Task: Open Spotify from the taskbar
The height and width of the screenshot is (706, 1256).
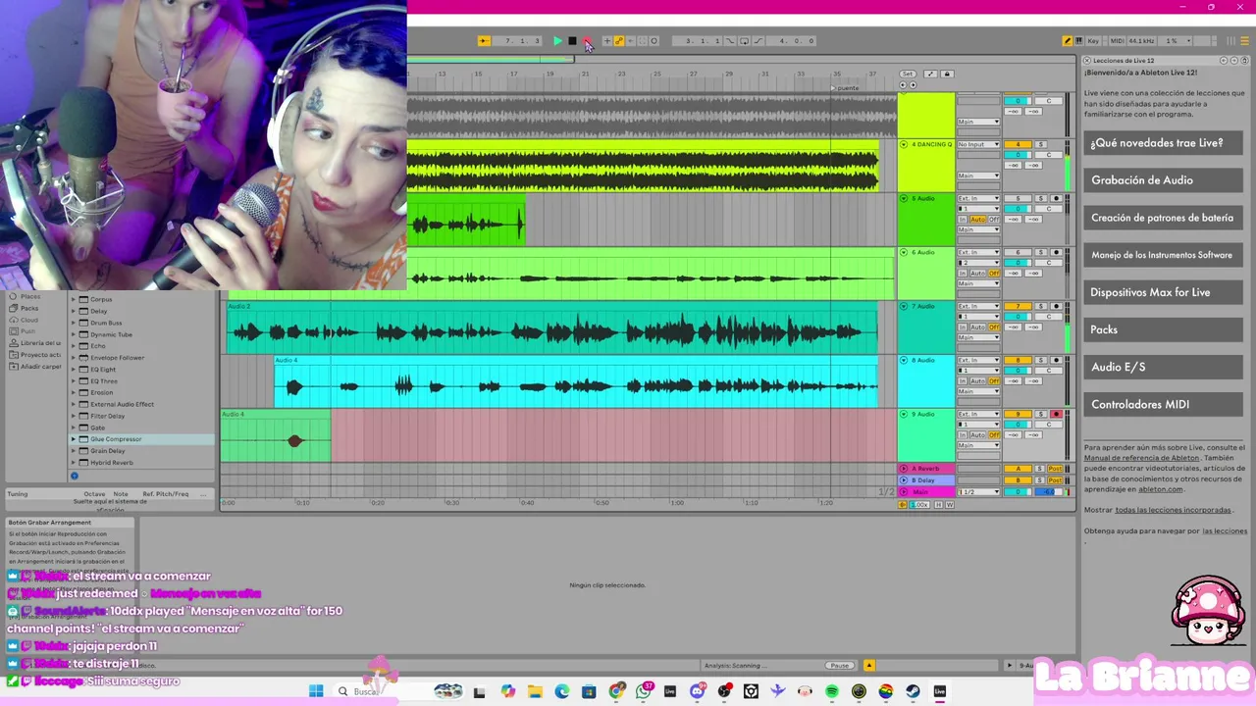Action: [x=832, y=691]
